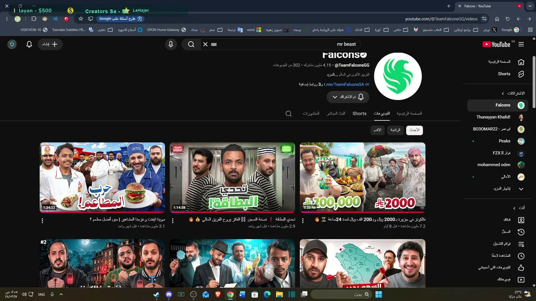Click the taskbar search box (بحث)
536x301 pixels.
click(341, 294)
